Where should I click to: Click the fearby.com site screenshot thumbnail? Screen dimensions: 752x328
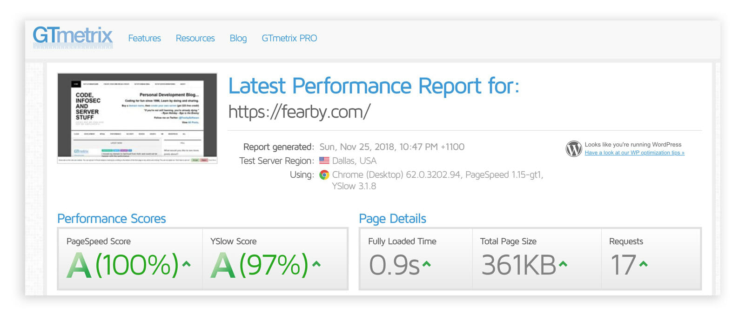pos(137,118)
